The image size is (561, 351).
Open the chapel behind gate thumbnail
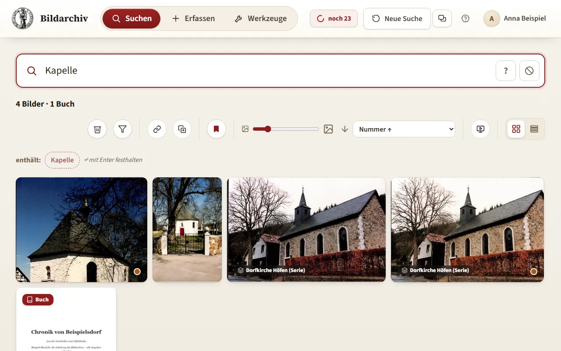point(187,229)
